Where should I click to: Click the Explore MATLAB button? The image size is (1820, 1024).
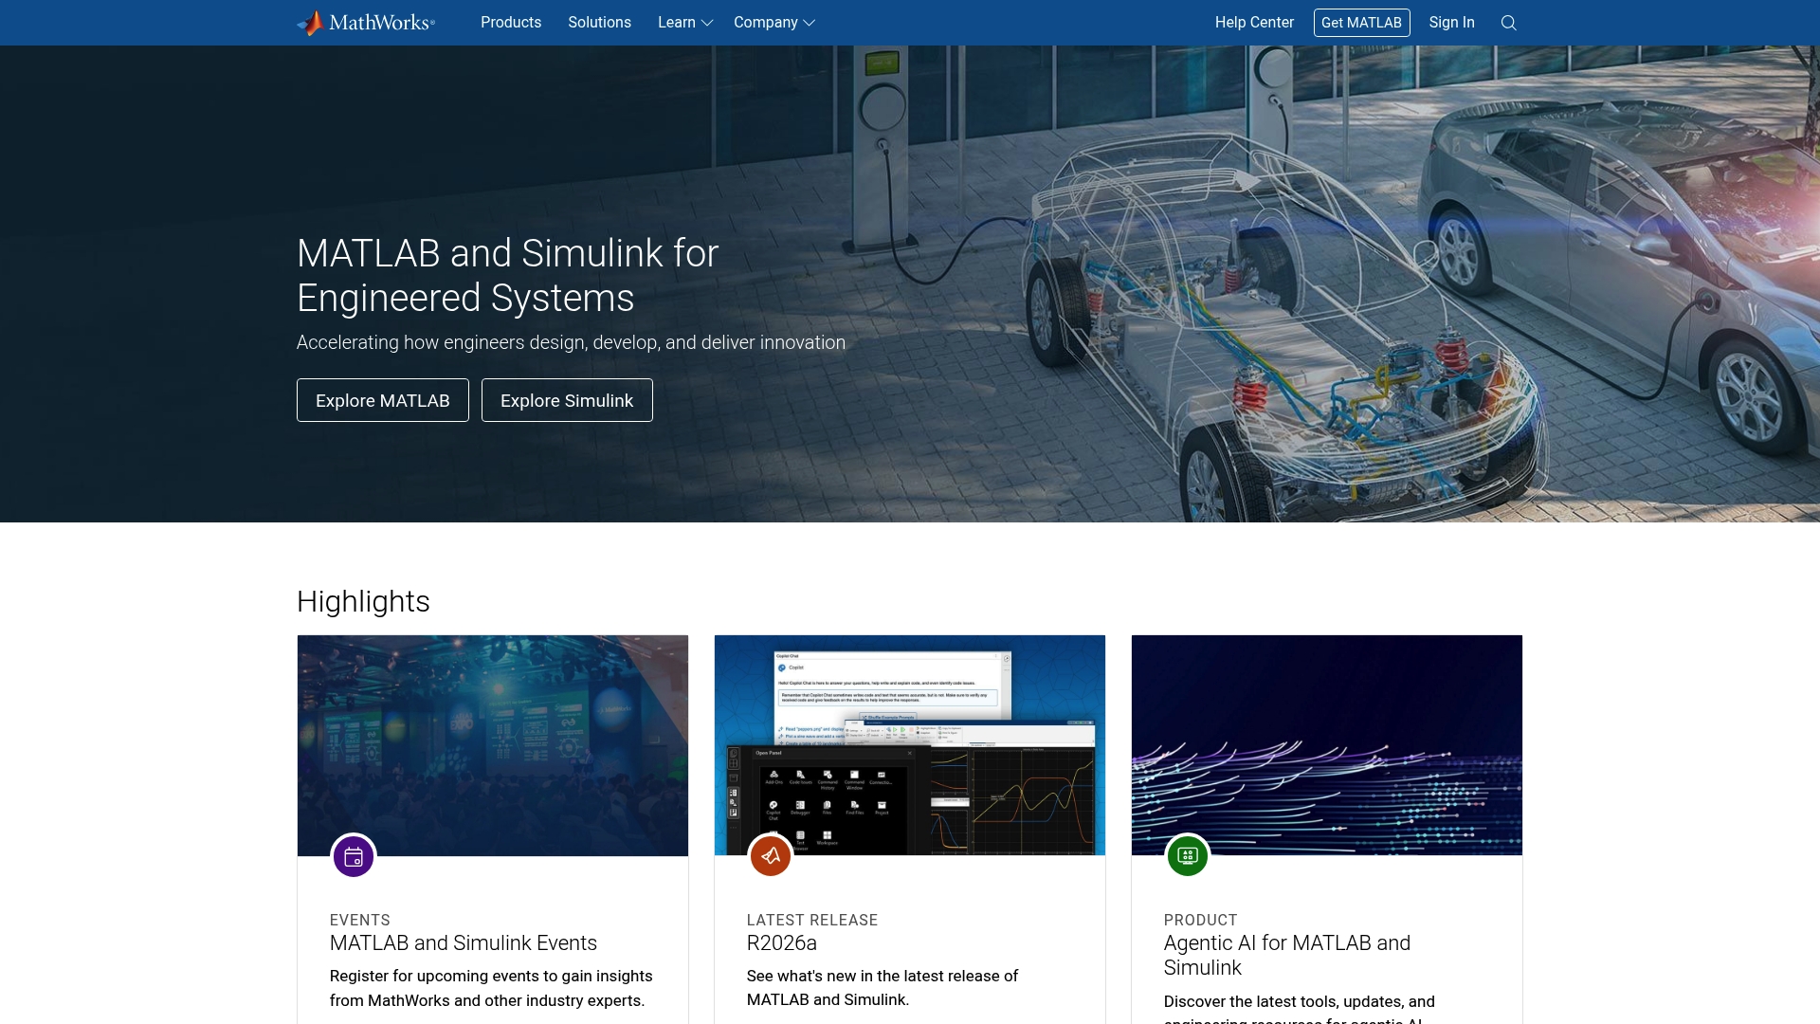[383, 400]
